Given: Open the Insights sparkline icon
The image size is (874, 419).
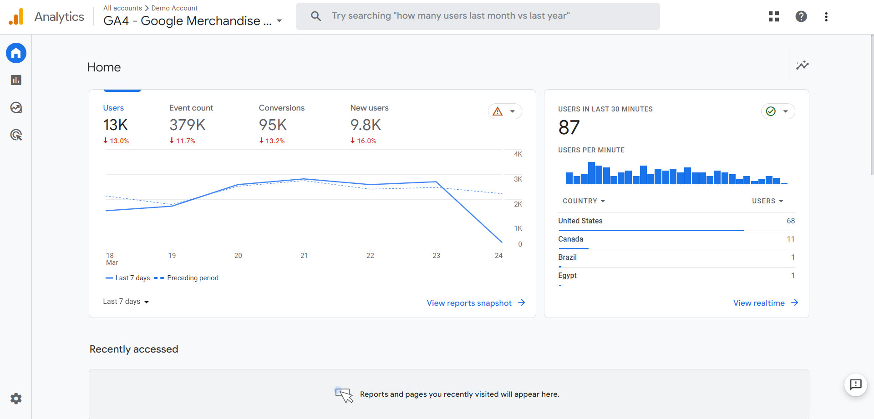Looking at the screenshot, I should 802,65.
